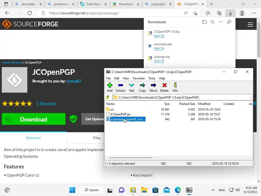Open the Tools menu in 7-Zip
261x196 pixels.
coord(152,78)
